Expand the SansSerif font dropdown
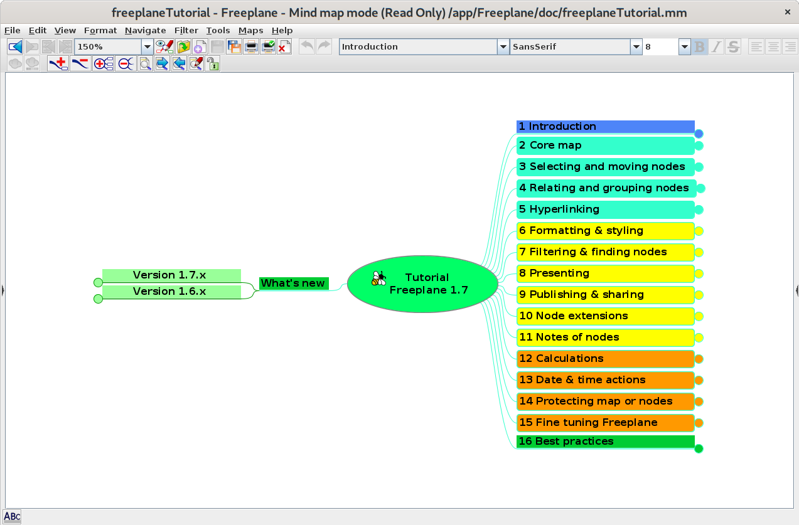 [636, 46]
